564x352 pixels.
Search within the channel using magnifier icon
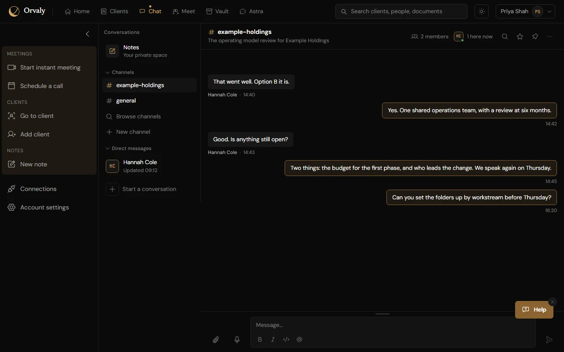pyautogui.click(x=505, y=37)
